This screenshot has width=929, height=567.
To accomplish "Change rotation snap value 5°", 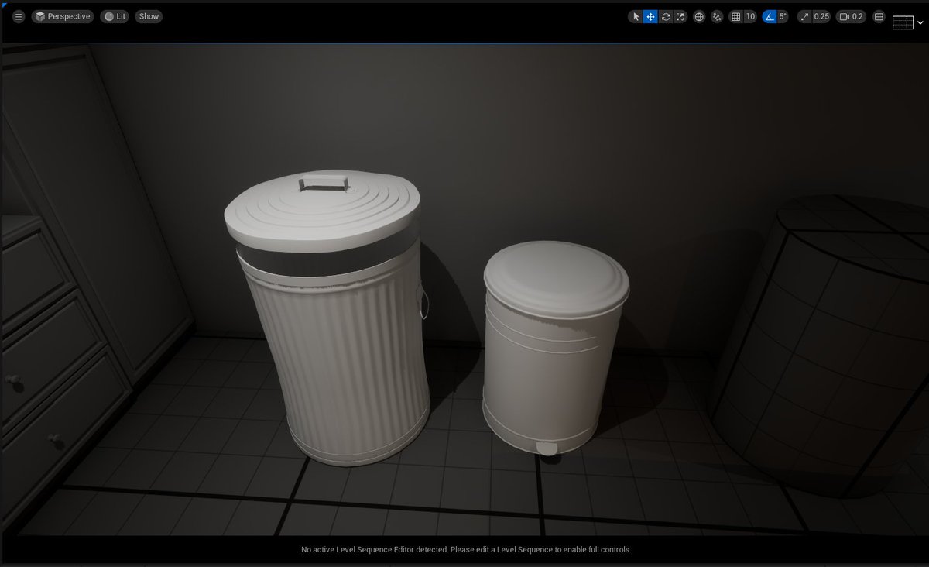I will coord(783,16).
